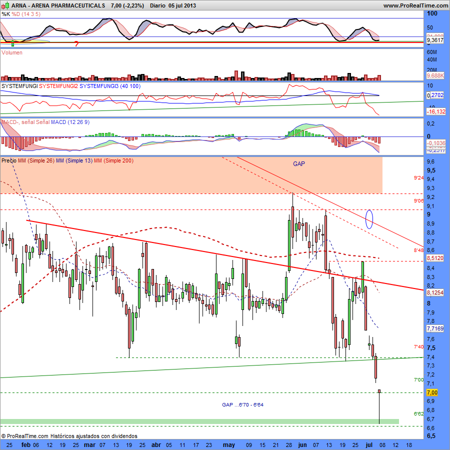
Task: Click the Precio label in price panel
Action: point(9,160)
